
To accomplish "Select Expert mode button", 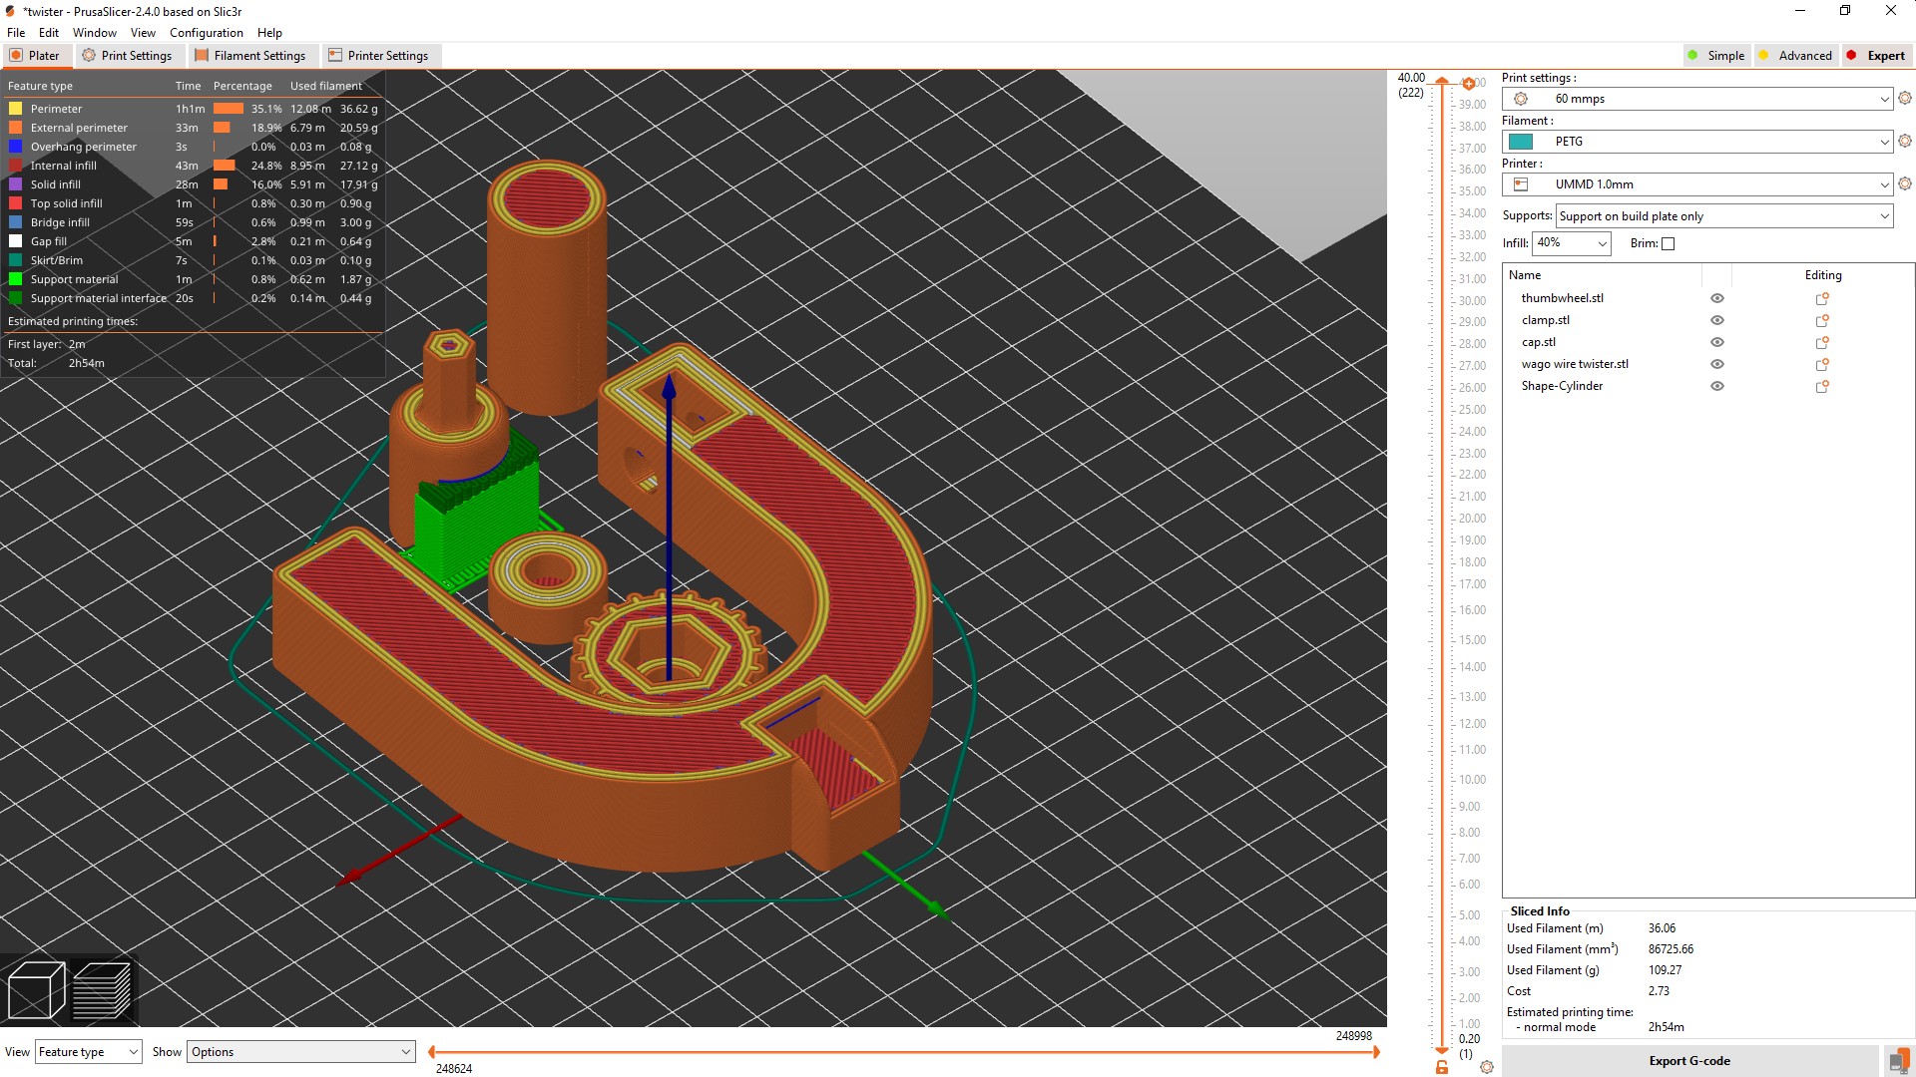I will pos(1876,56).
